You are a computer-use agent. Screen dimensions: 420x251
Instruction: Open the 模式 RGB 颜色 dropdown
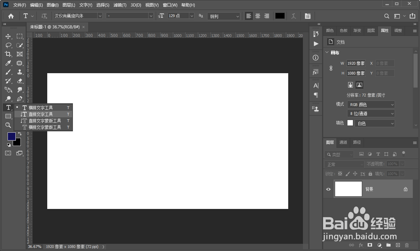tap(371, 105)
